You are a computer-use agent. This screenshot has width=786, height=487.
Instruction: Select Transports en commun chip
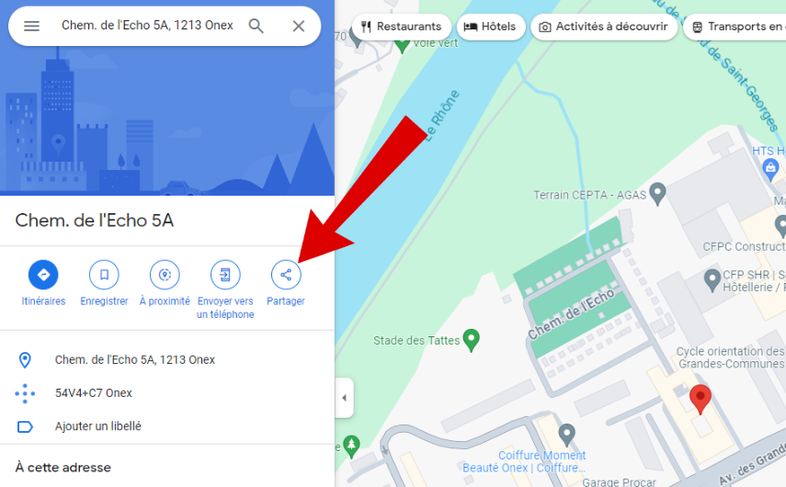pyautogui.click(x=735, y=27)
